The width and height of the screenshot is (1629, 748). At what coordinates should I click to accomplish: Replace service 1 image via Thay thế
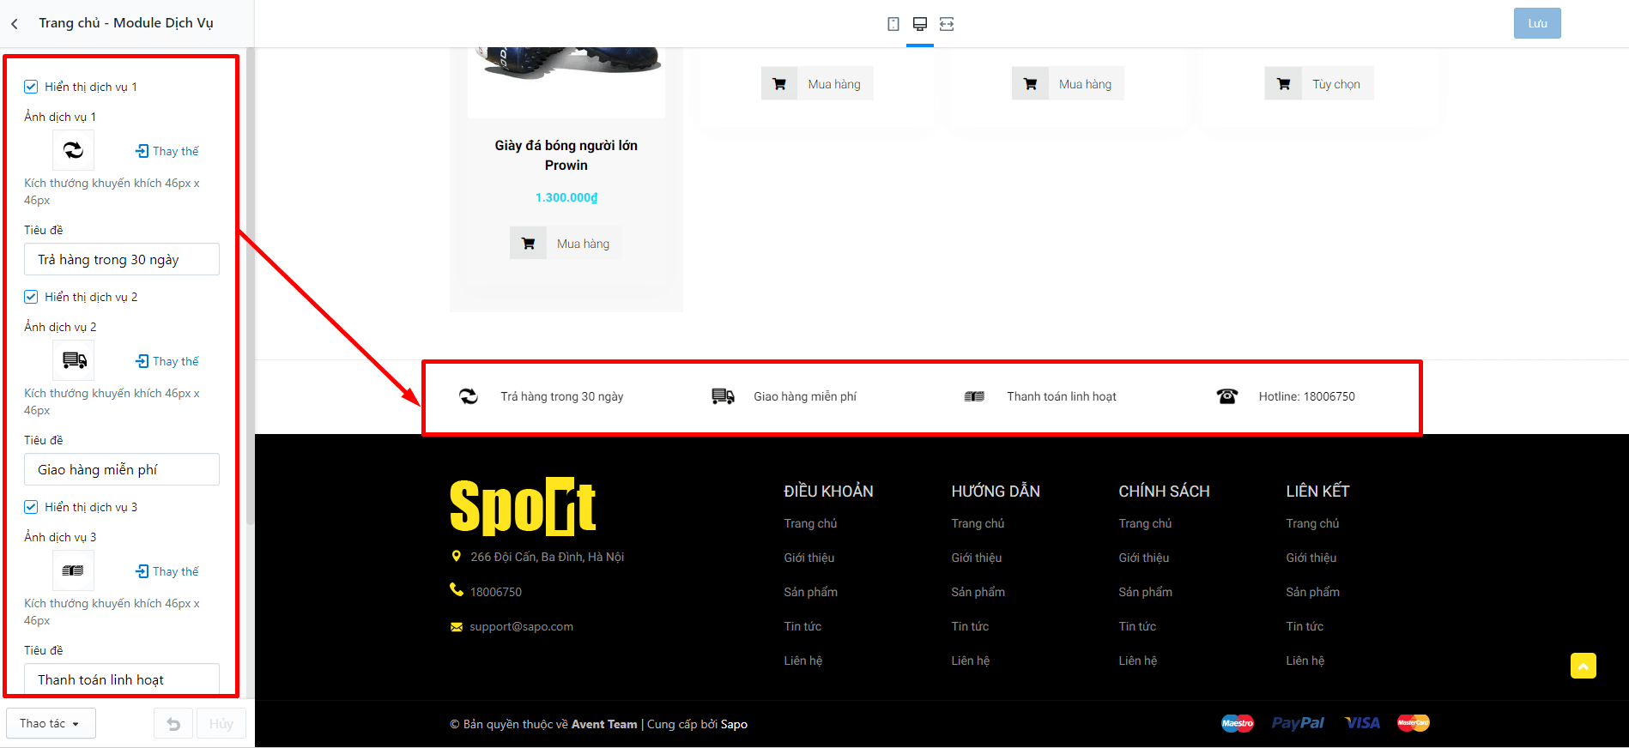167,151
